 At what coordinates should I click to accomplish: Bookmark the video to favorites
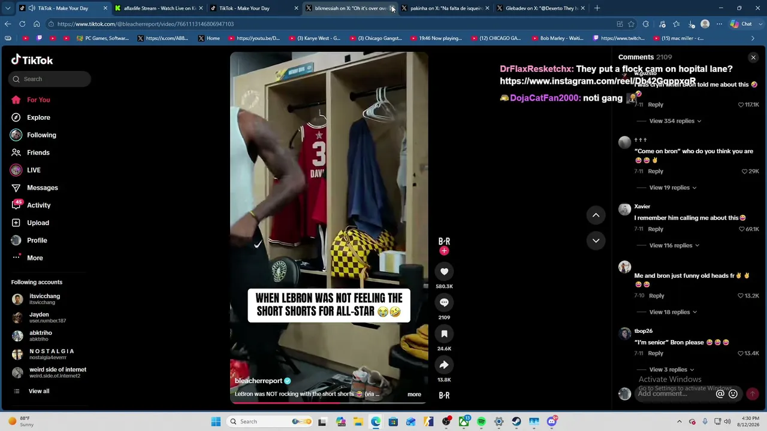[444, 334]
